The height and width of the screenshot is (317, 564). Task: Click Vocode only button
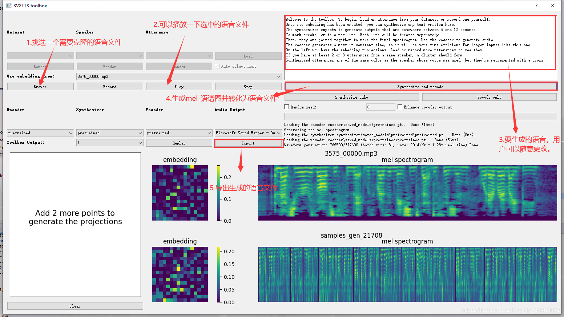point(490,97)
